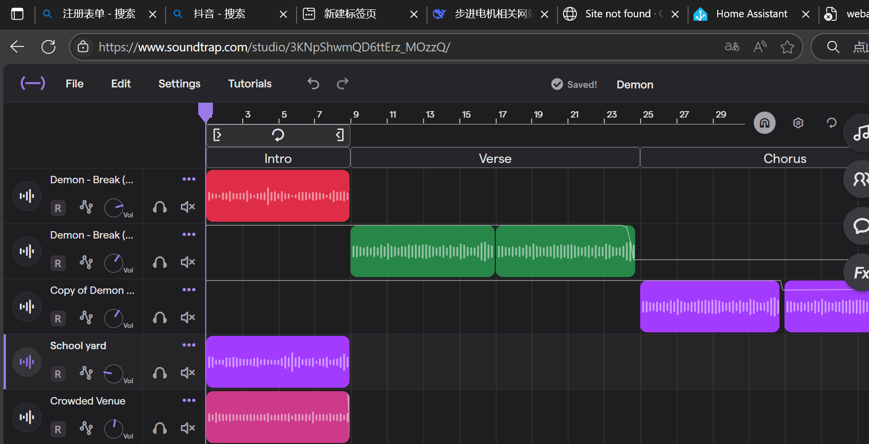Open the Soundtrap logo home icon

point(33,83)
